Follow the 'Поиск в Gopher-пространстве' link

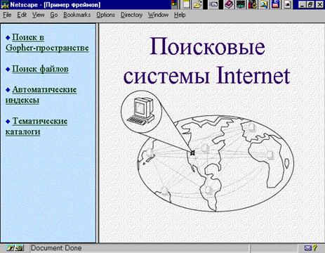[x=47, y=42]
